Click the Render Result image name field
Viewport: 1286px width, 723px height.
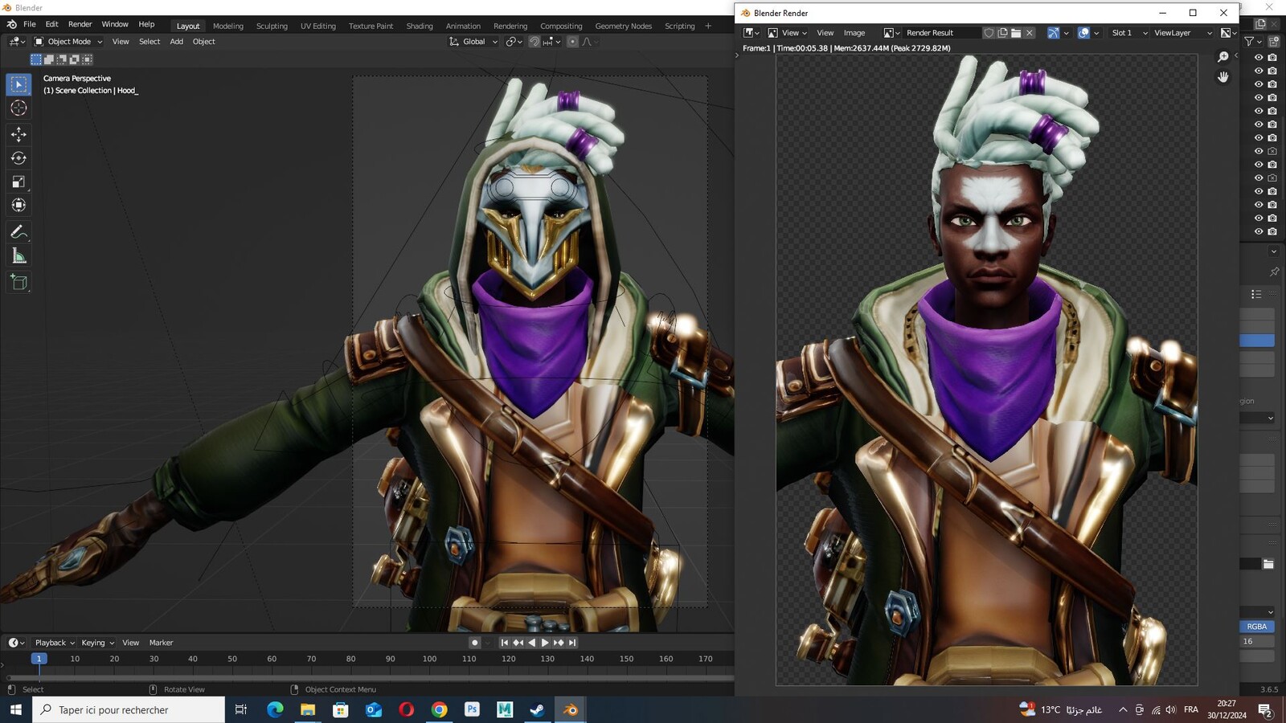coord(941,33)
